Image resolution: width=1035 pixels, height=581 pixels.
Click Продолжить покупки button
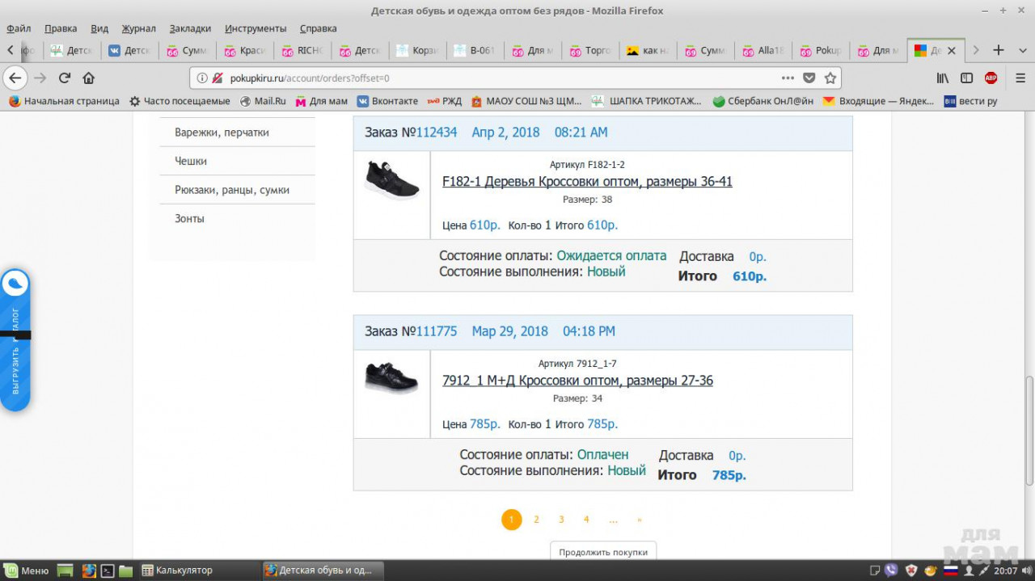[603, 553]
